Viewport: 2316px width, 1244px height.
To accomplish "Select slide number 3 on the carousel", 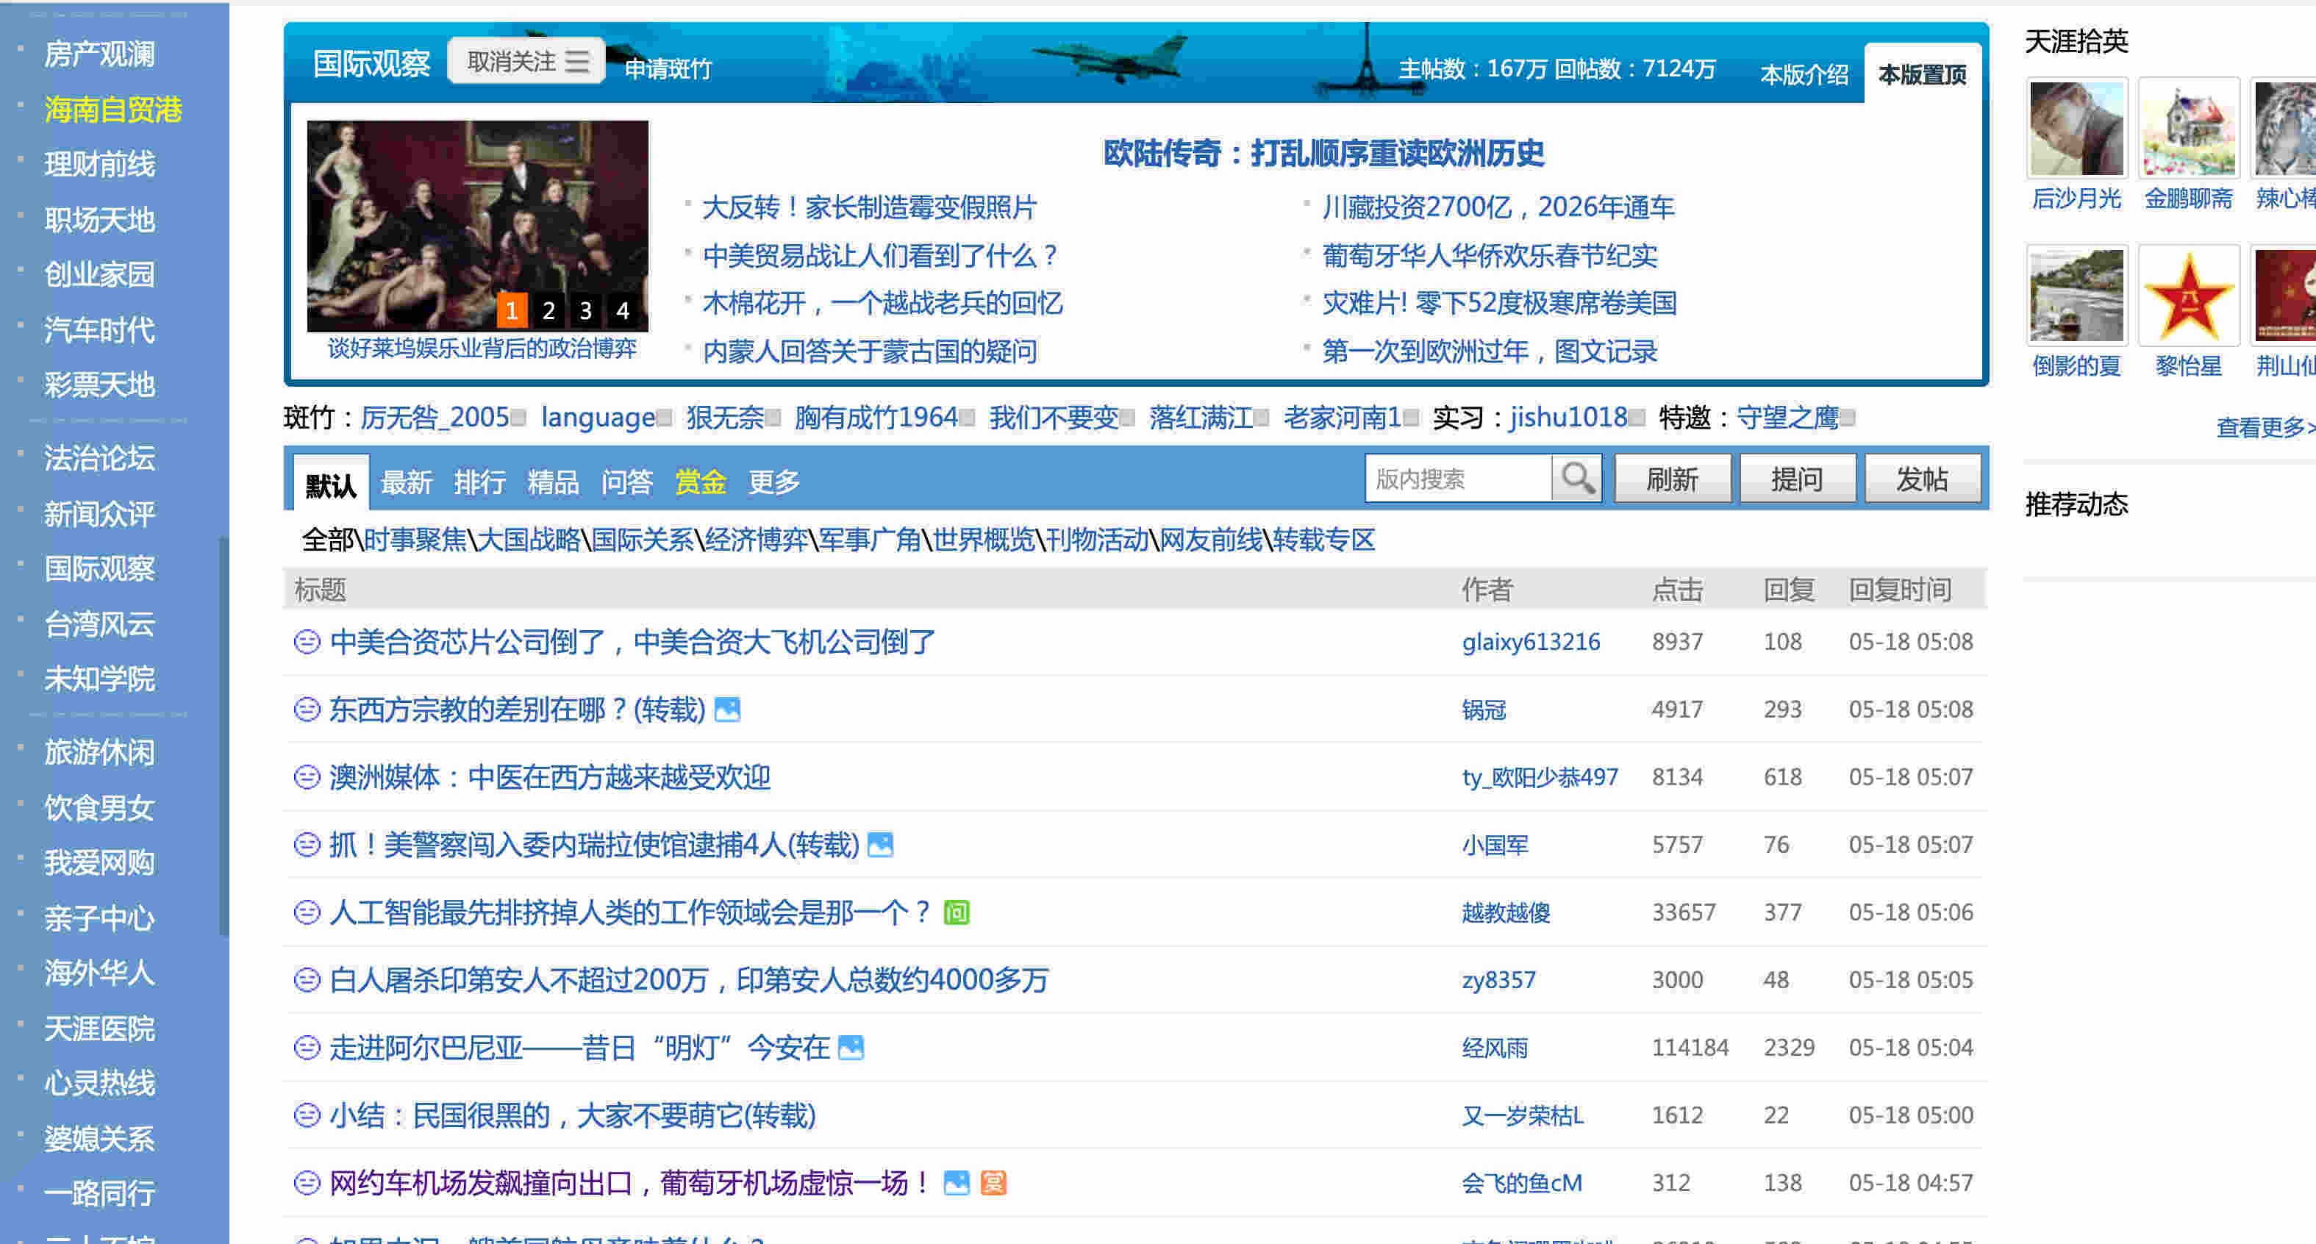I will [x=585, y=311].
